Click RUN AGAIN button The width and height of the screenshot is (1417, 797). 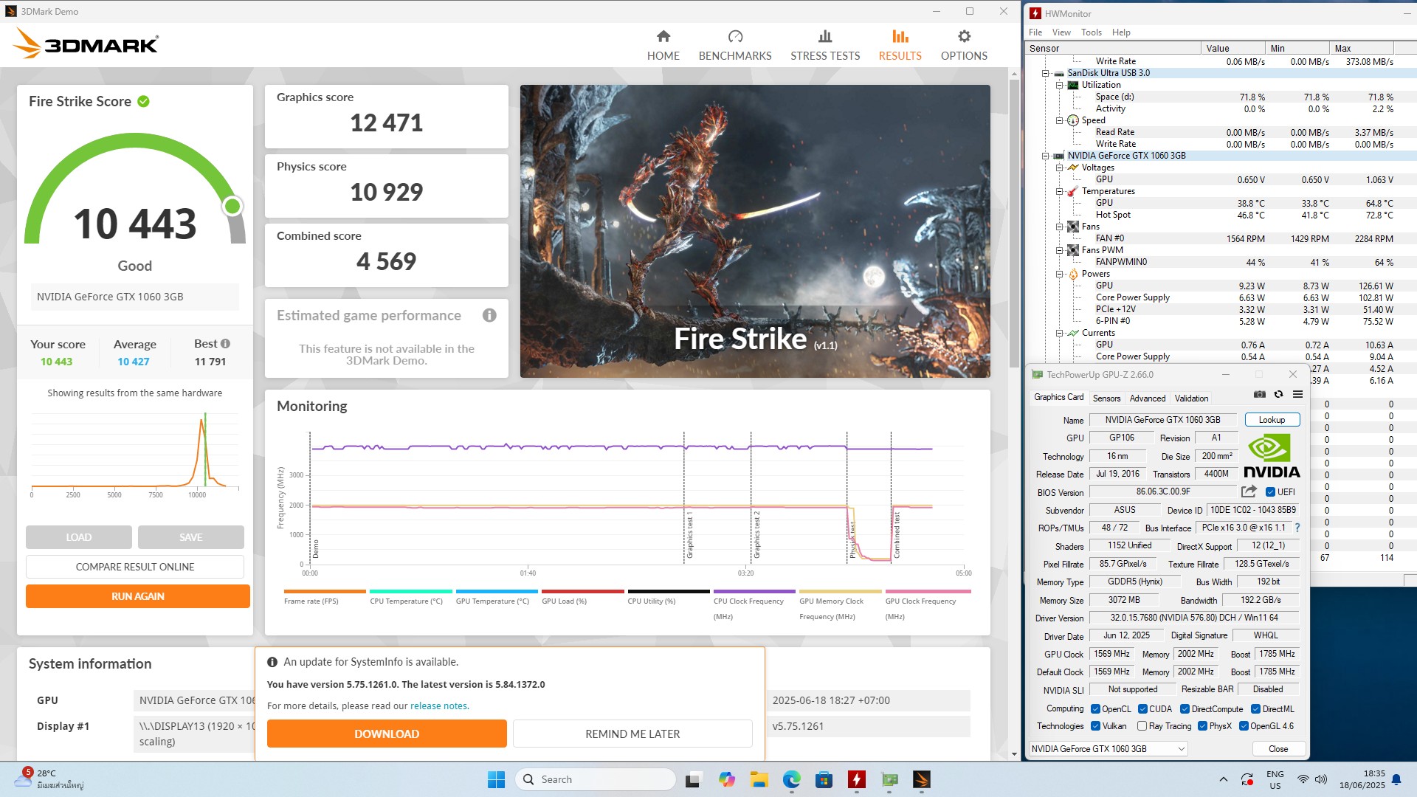point(138,596)
